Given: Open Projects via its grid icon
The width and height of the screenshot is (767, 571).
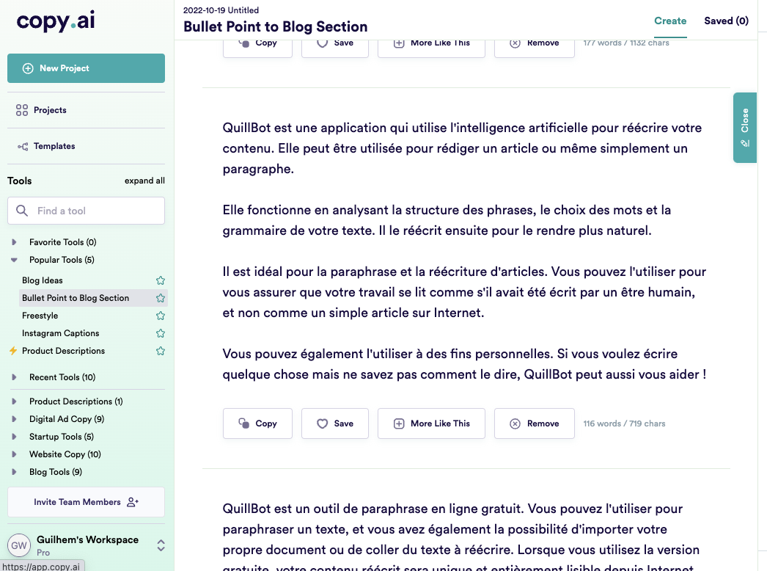Looking at the screenshot, I should click(x=22, y=110).
